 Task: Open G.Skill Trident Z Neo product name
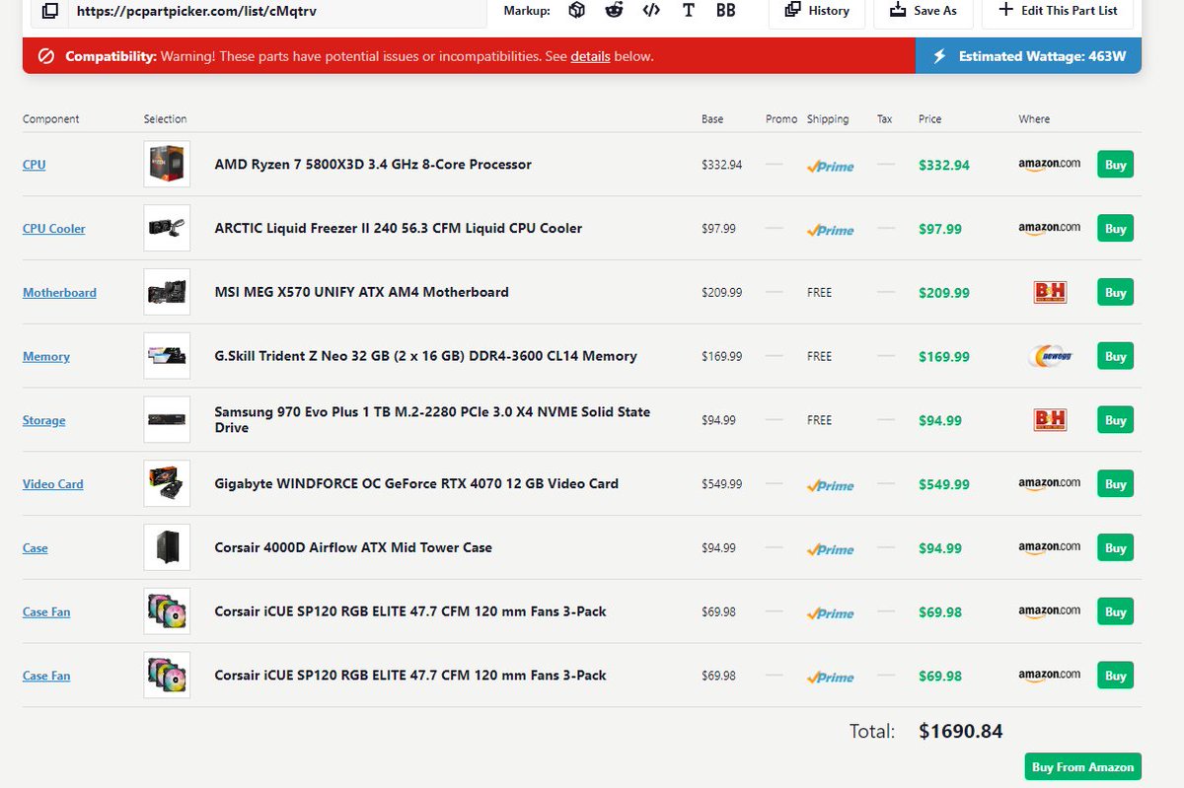[x=426, y=356]
